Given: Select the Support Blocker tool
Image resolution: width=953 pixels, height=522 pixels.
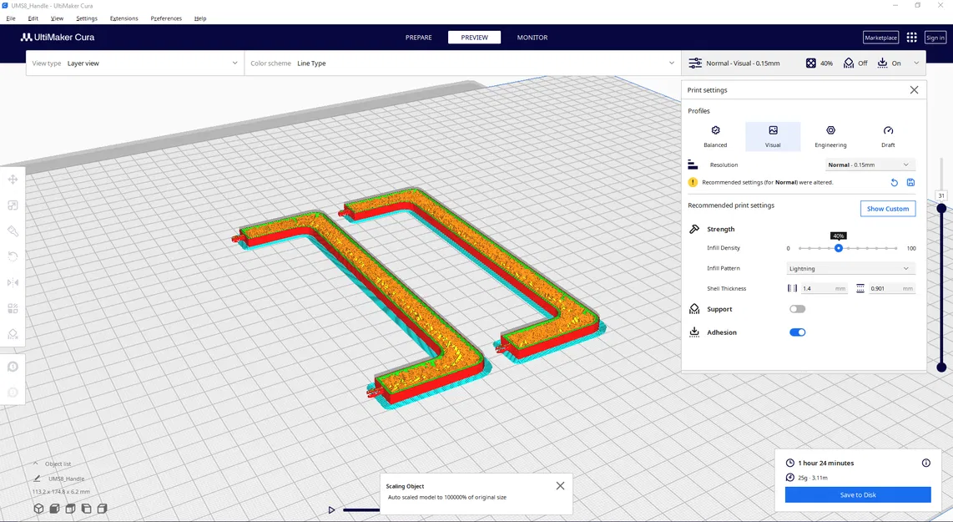Looking at the screenshot, I should [x=13, y=334].
